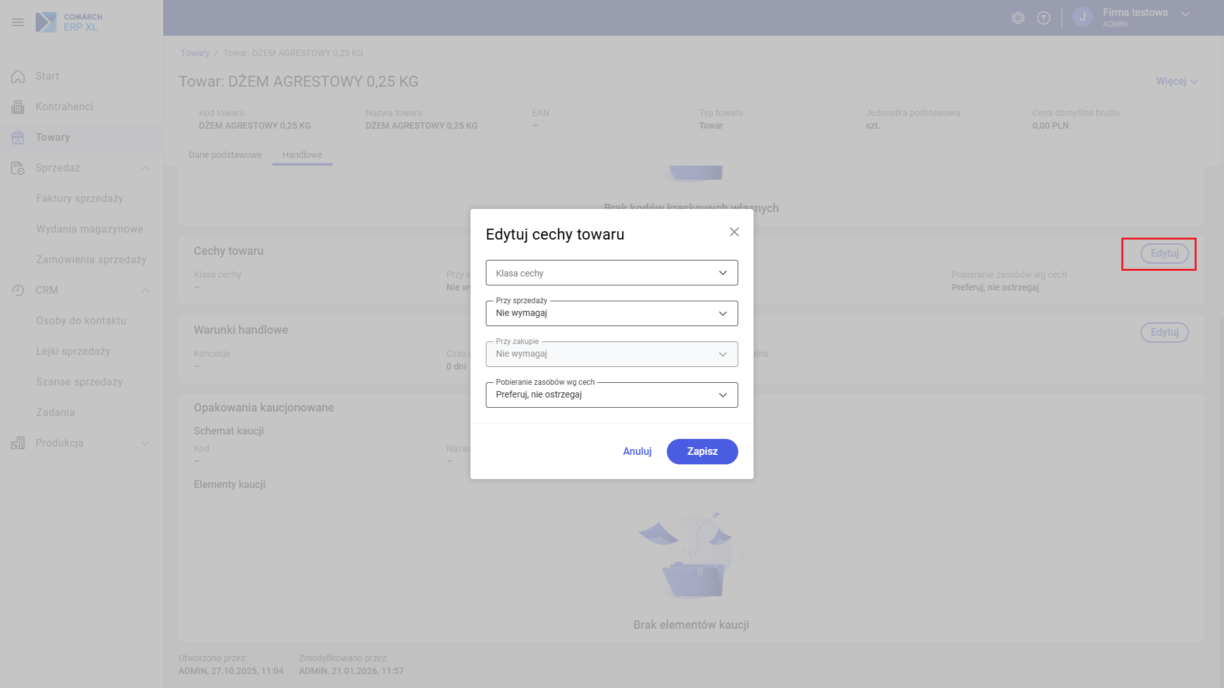Expand the Produkcja menu section
The image size is (1224, 688).
point(145,443)
